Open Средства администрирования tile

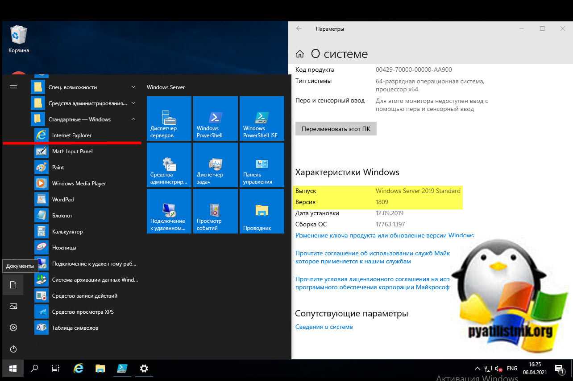click(x=169, y=165)
